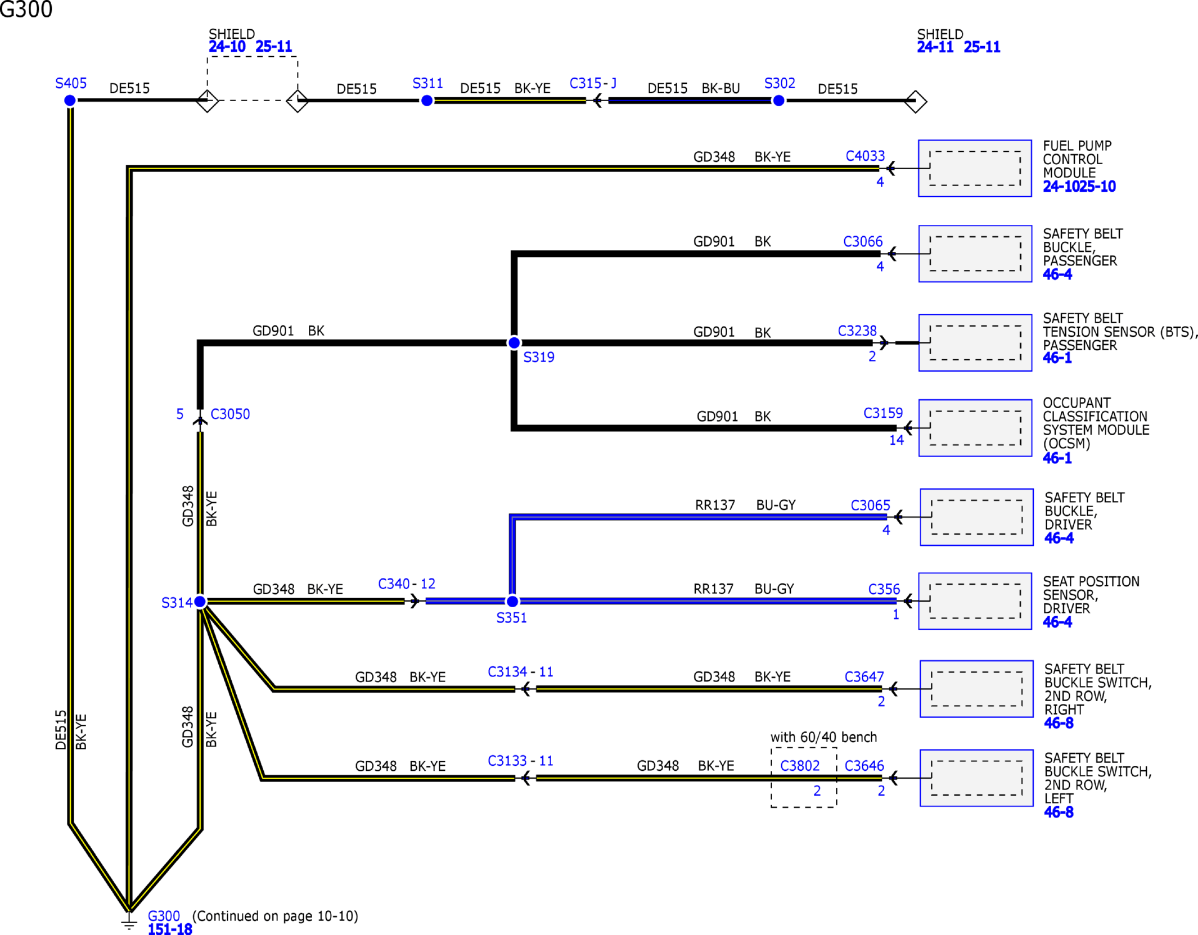Click the S302 splice dot
This screenshot has width=1198, height=935.
pos(778,101)
